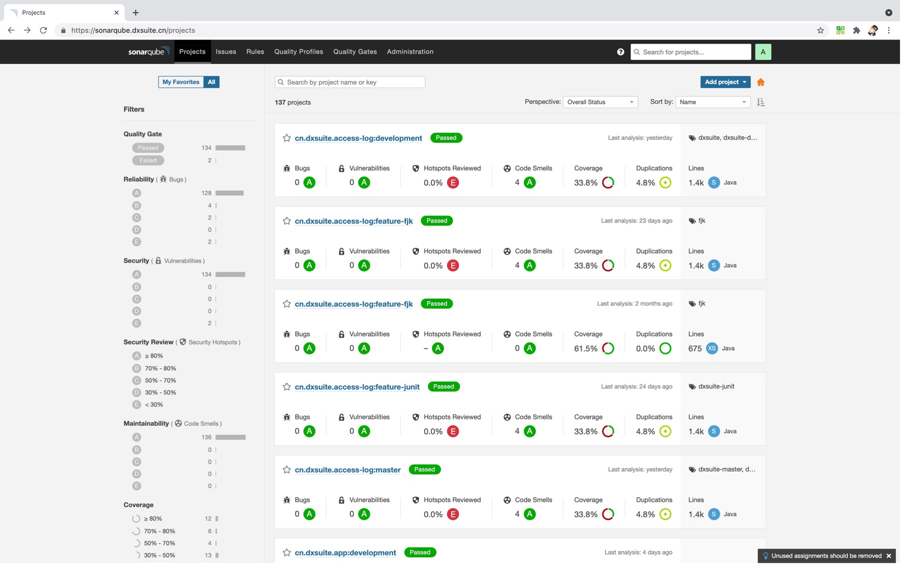Toggle ascending sort order icon
This screenshot has height=564, width=901.
[760, 102]
